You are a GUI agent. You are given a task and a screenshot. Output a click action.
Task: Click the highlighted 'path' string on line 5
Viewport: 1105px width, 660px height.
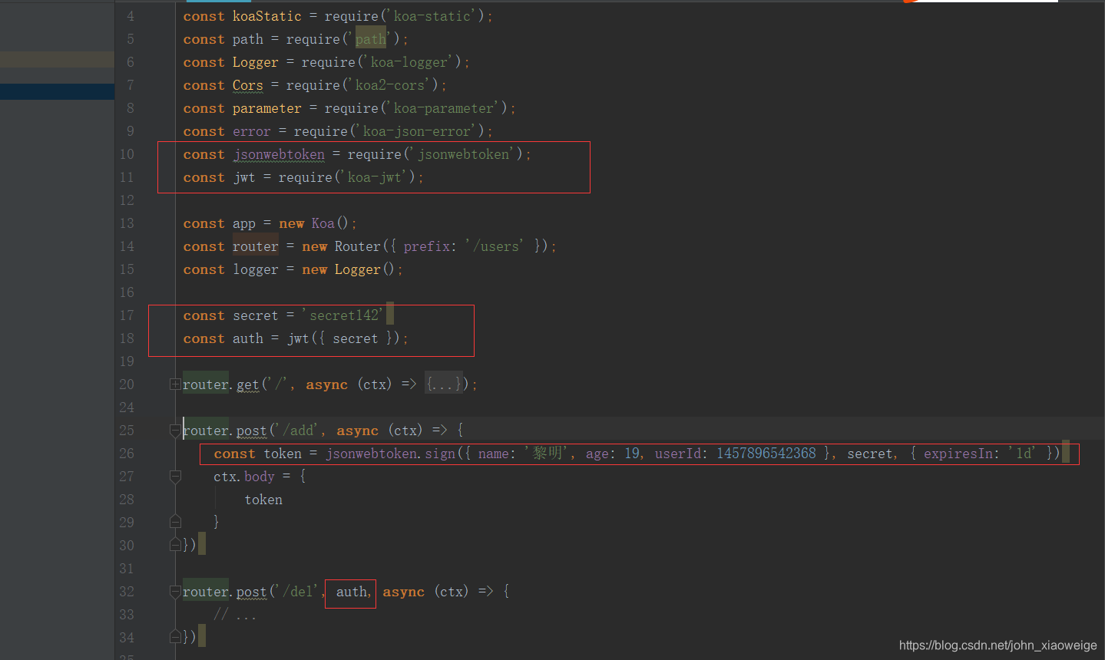pyautogui.click(x=371, y=39)
